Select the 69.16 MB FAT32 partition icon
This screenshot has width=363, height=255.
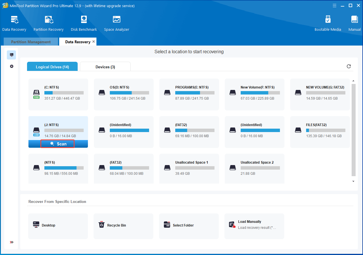point(167,130)
